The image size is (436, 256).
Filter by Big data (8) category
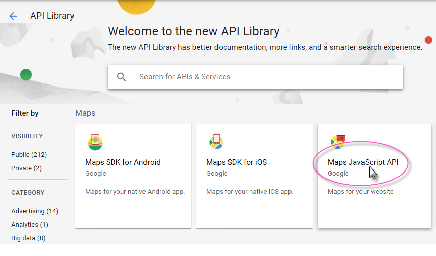click(28, 238)
